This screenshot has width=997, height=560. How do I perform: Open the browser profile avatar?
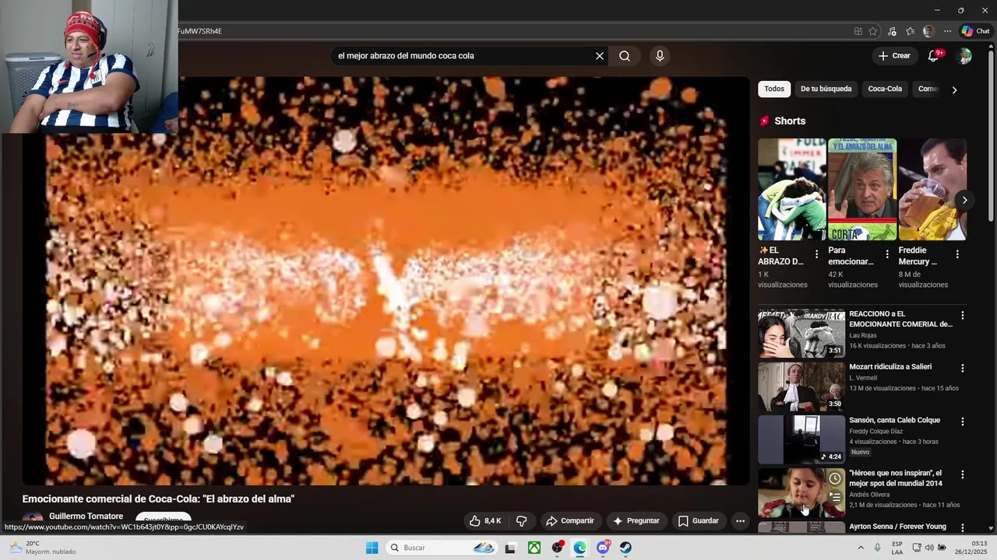click(x=928, y=31)
